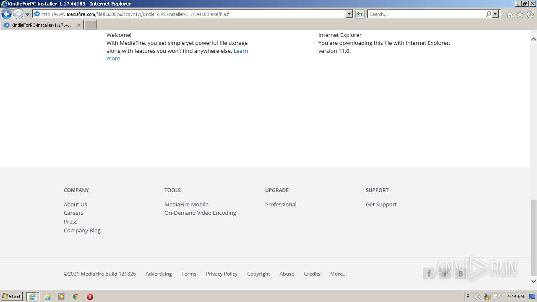The image size is (537, 302).
Task: Open the Home page icon
Action: (509, 15)
